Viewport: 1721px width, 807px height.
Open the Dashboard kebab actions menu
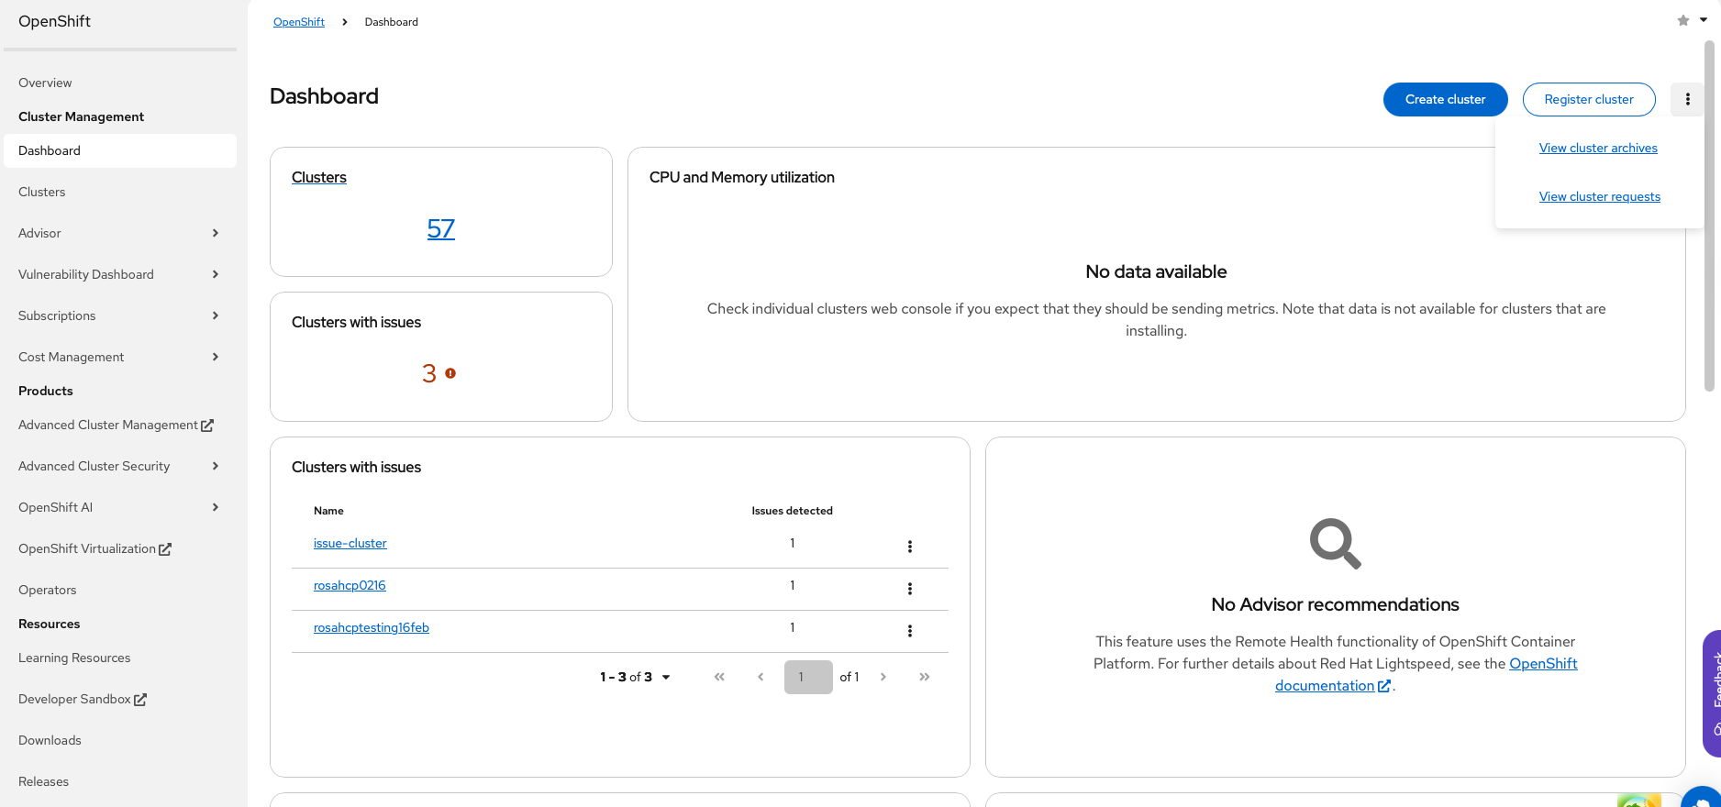point(1687,99)
